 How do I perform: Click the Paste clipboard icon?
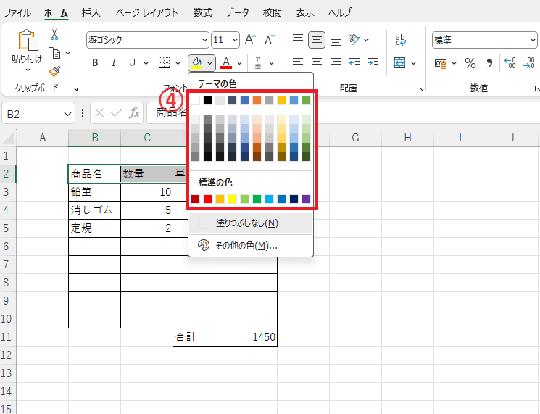[x=28, y=41]
